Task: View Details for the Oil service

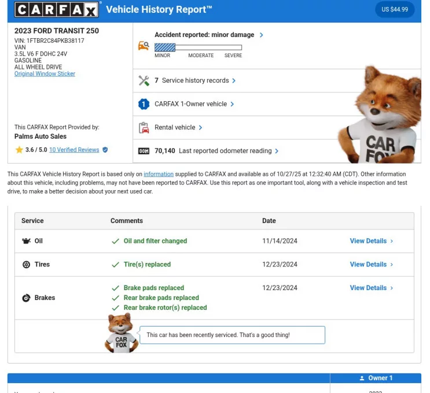Action: coord(371,241)
